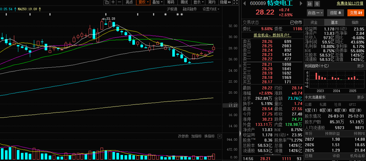Click 更多 beside 利润趋势
This screenshot has height=161, width=366.
tap(361, 66)
